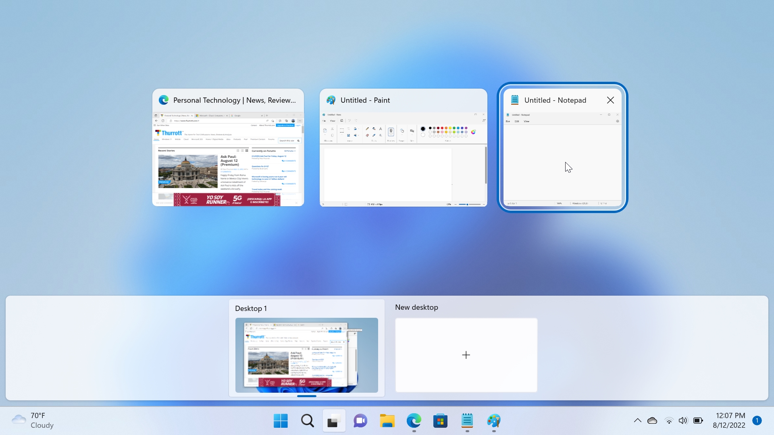This screenshot has height=435, width=774.
Task: Expand the hidden system tray icons chevron
Action: pyautogui.click(x=637, y=420)
